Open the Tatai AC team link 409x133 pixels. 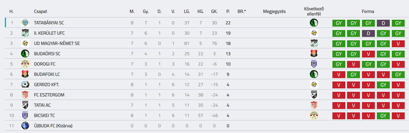(x=42, y=105)
